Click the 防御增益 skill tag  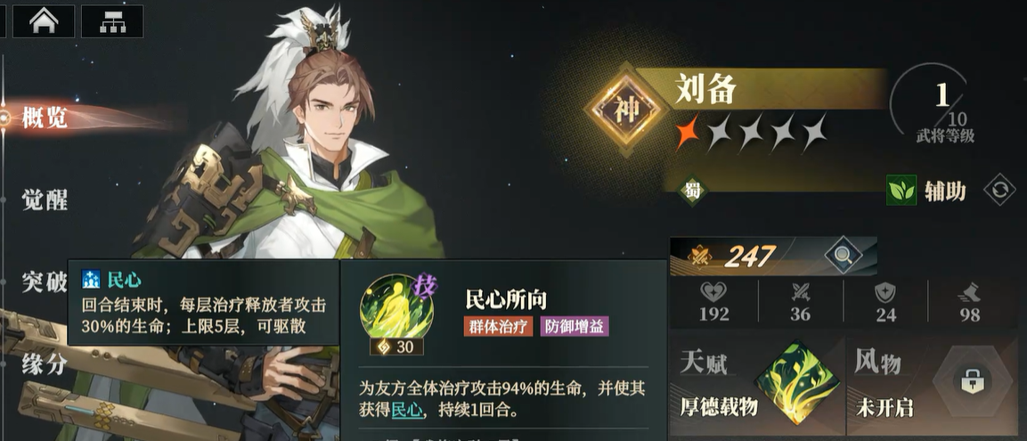point(575,326)
